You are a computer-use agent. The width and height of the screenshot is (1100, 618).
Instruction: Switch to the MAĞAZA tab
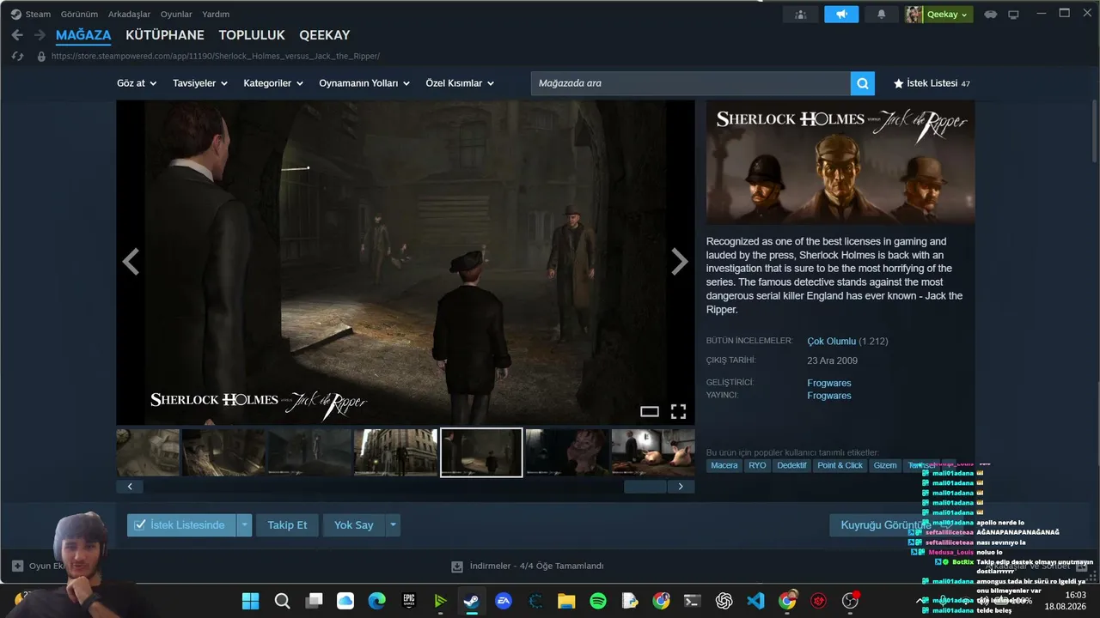pos(83,35)
